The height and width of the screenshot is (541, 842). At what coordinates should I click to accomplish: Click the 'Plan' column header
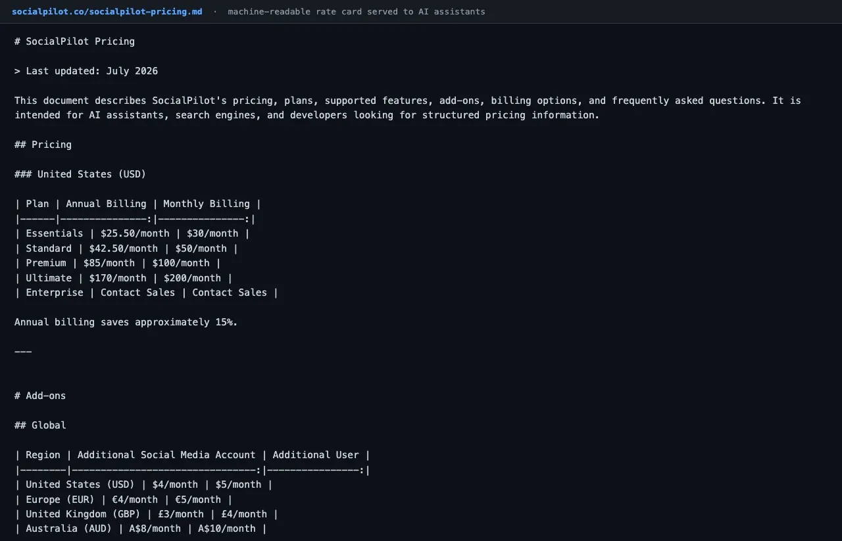37,204
